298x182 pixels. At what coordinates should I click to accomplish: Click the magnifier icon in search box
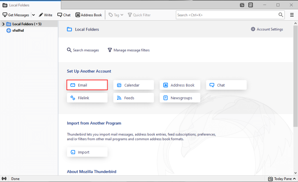[281, 15]
